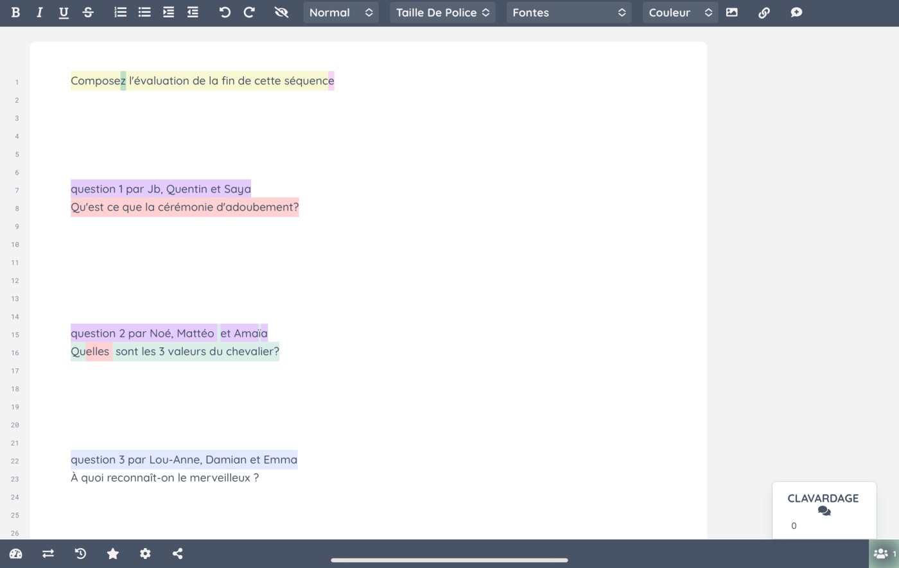The height and width of the screenshot is (568, 899).
Task: Toggle italic text style
Action: 39,12
